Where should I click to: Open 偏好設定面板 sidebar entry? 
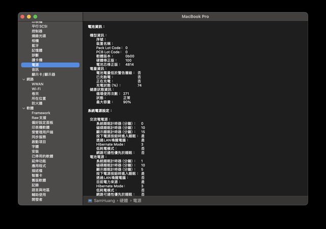(42, 123)
